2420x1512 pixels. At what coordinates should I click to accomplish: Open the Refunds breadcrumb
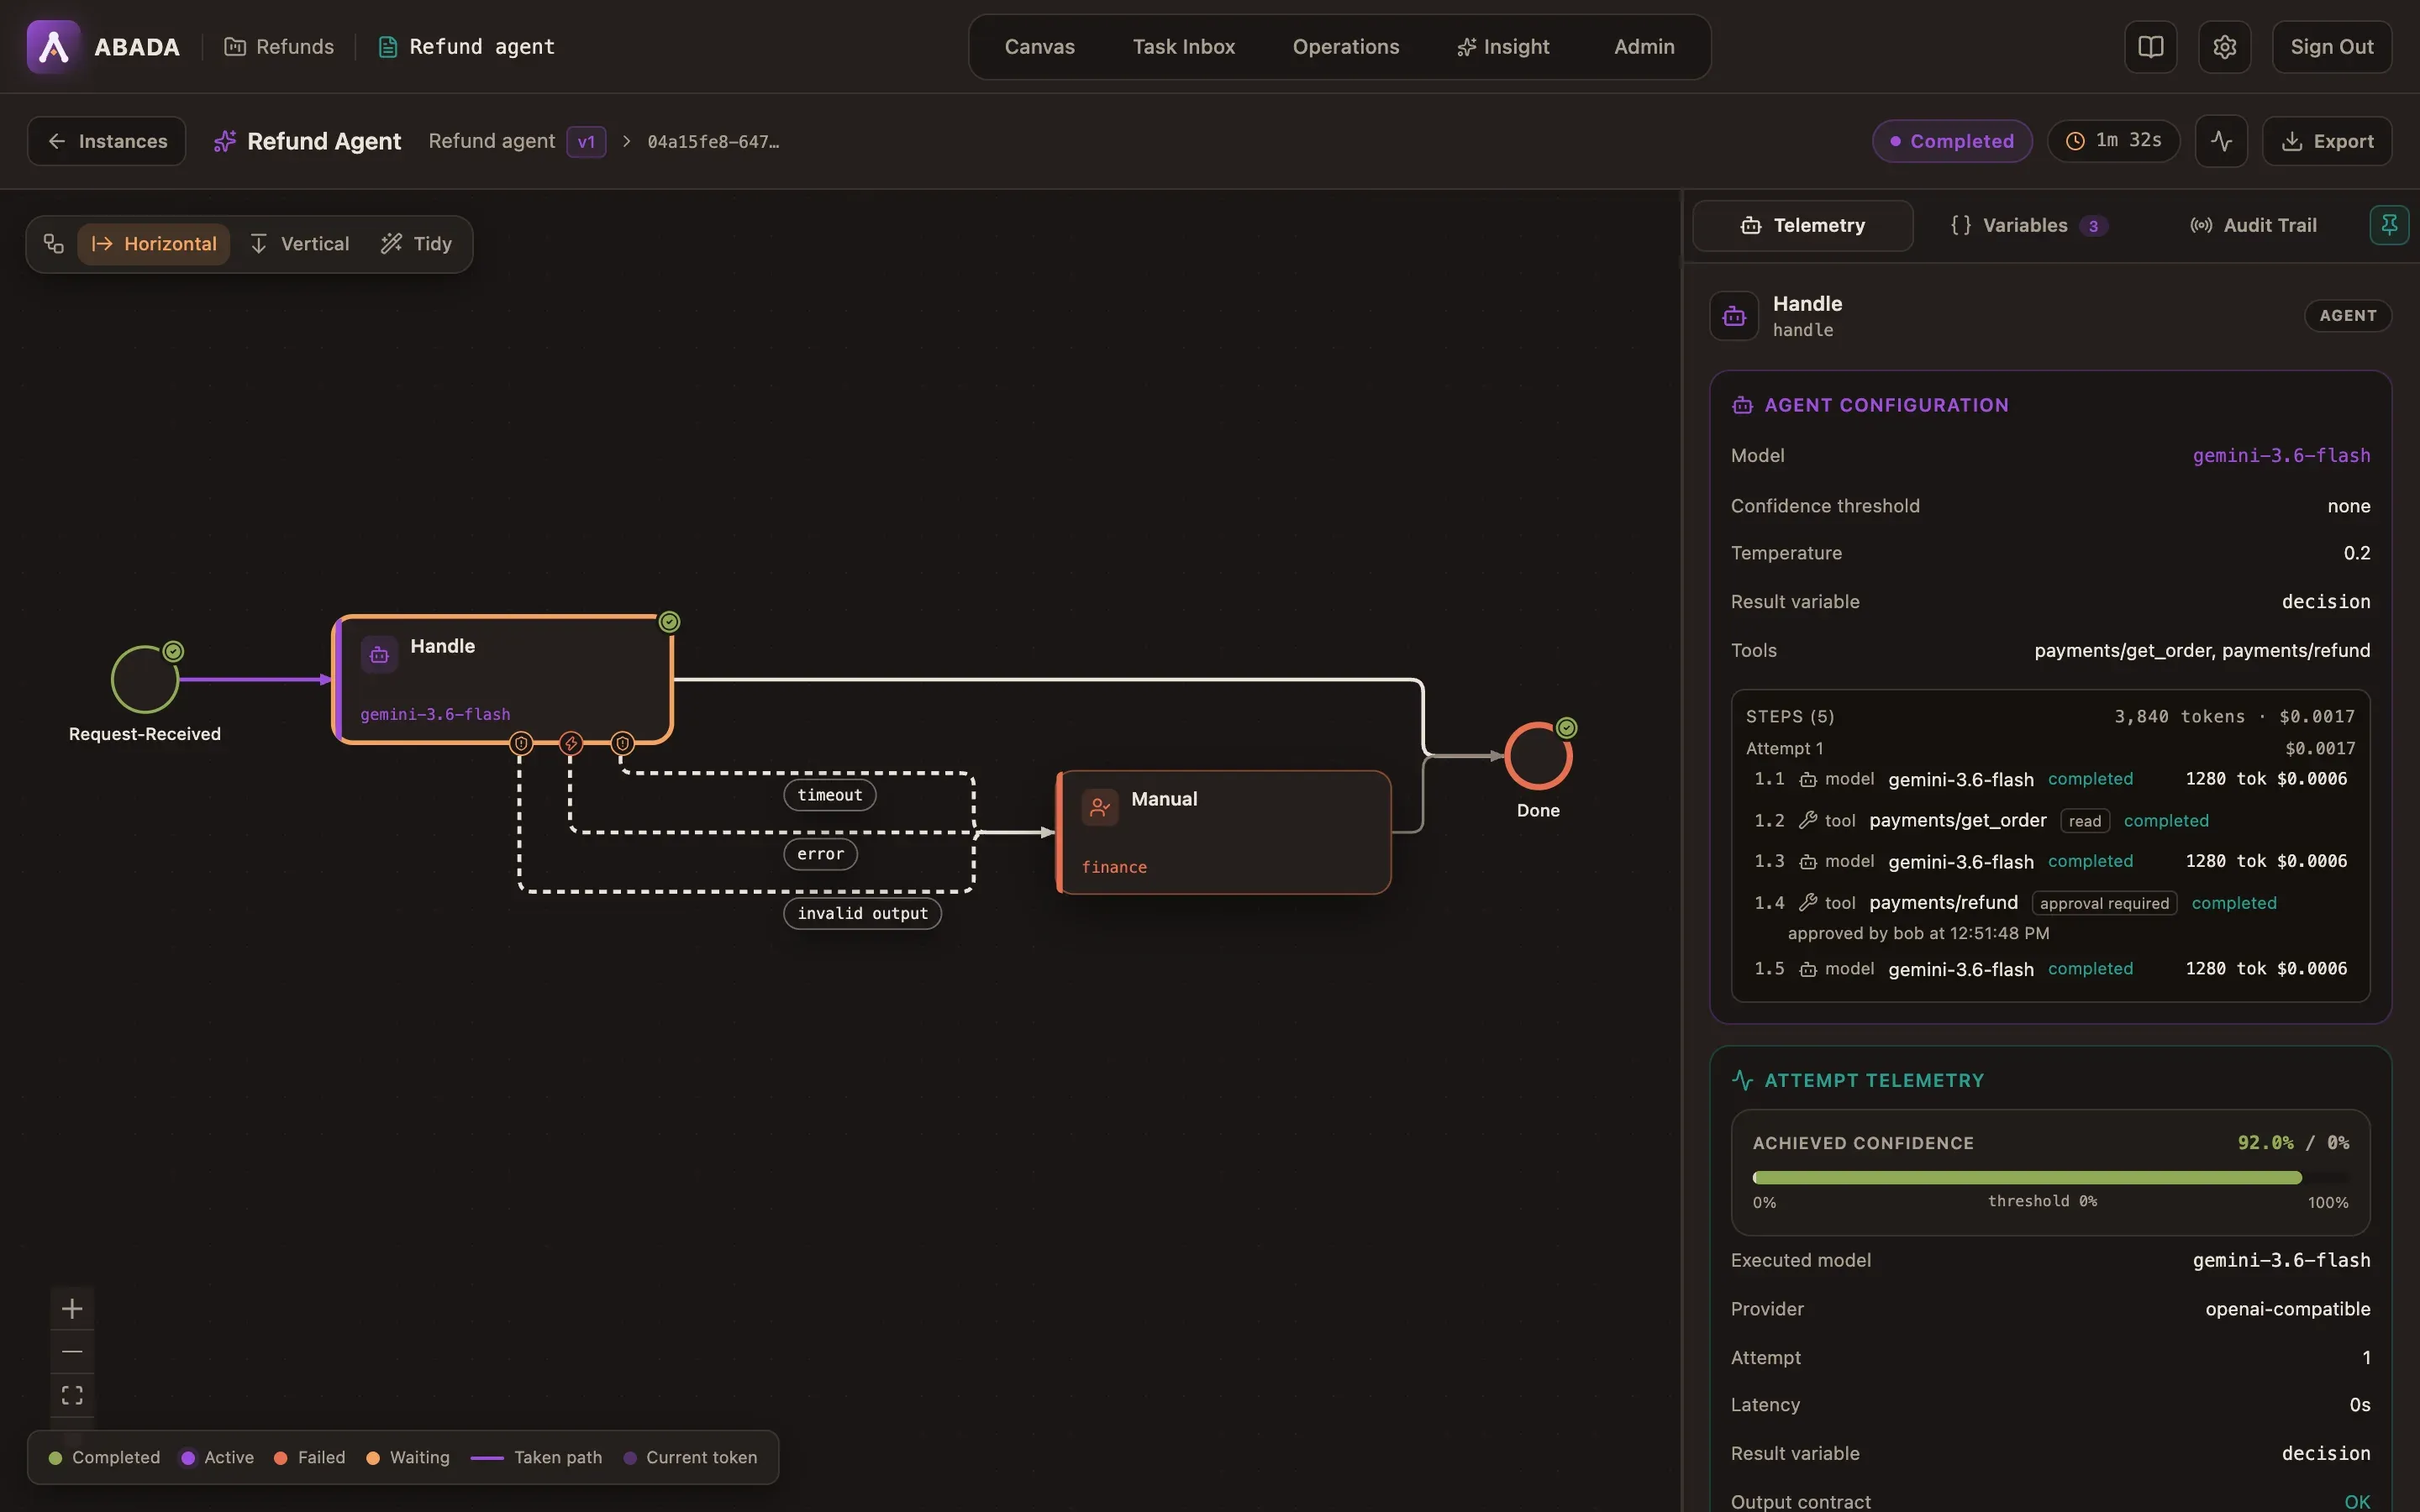279,47
